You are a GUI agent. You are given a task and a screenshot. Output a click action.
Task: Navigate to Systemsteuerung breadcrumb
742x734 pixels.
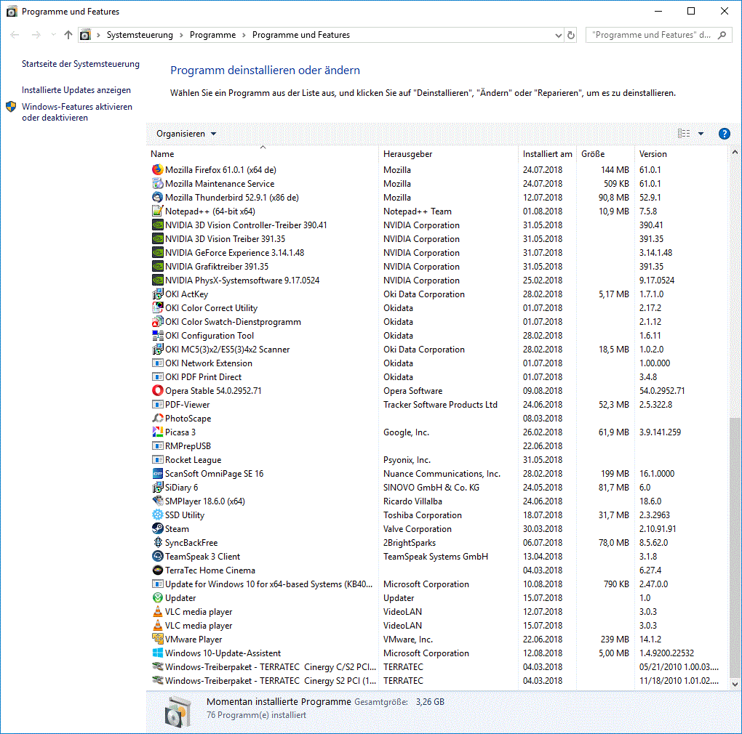point(140,35)
